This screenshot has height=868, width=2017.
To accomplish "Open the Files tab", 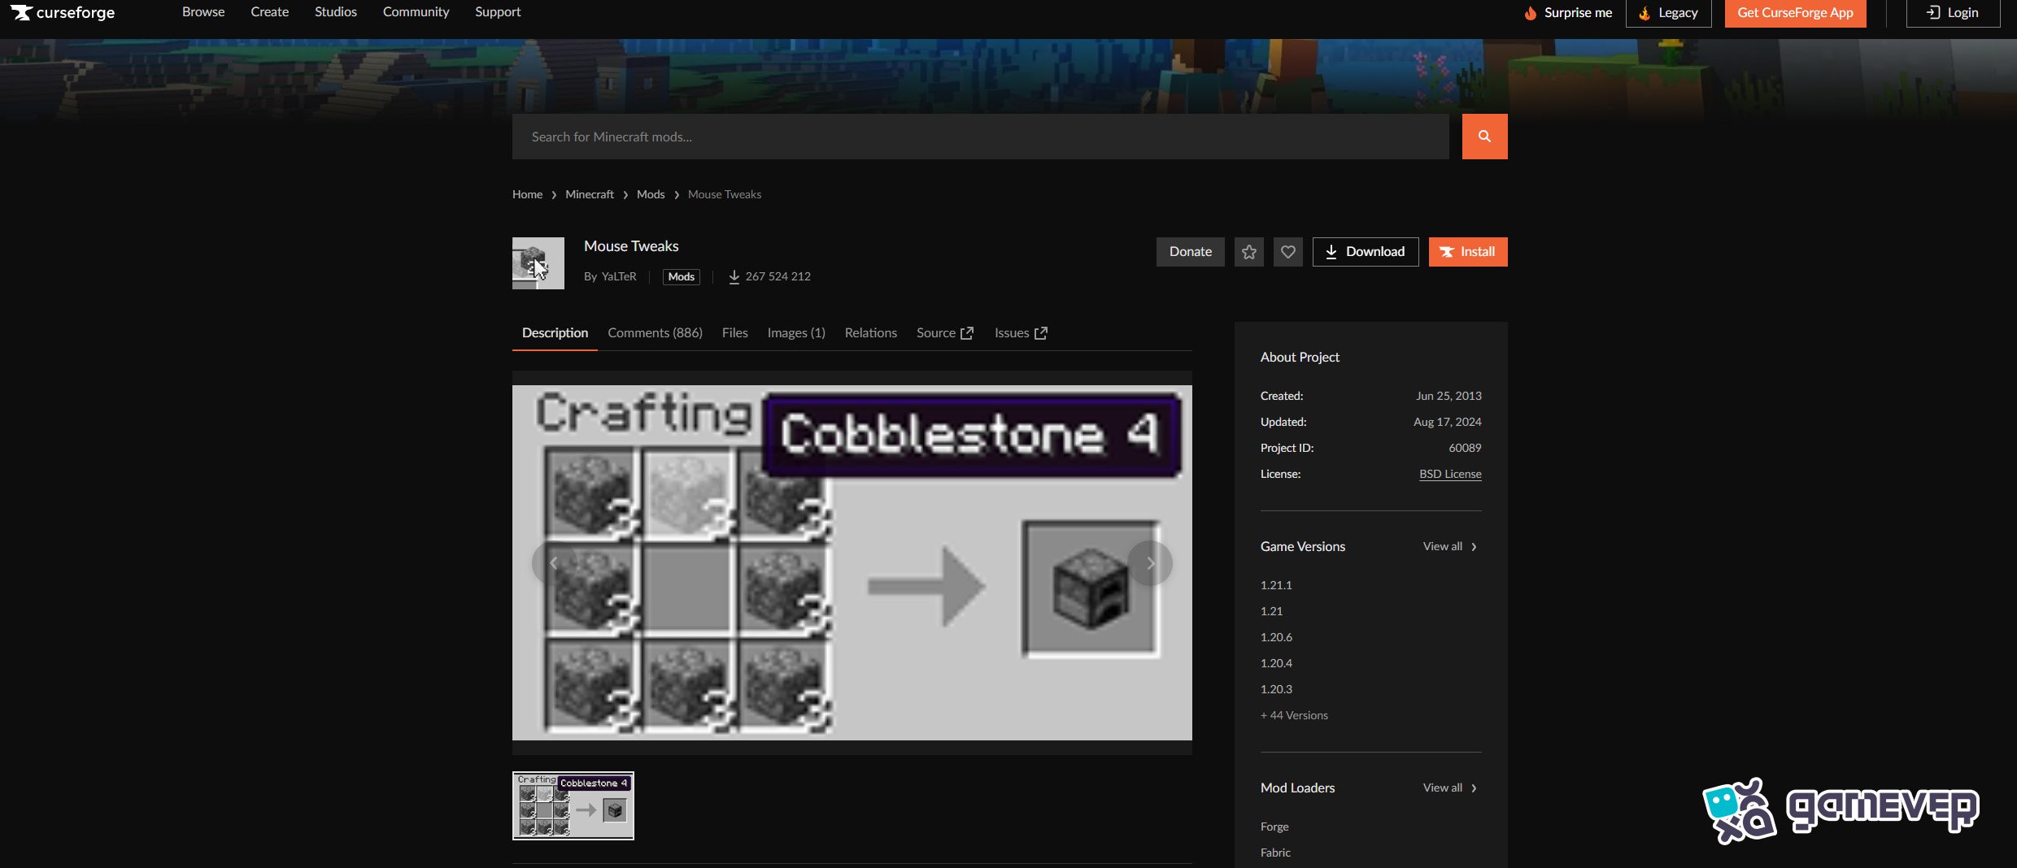I will (x=734, y=333).
